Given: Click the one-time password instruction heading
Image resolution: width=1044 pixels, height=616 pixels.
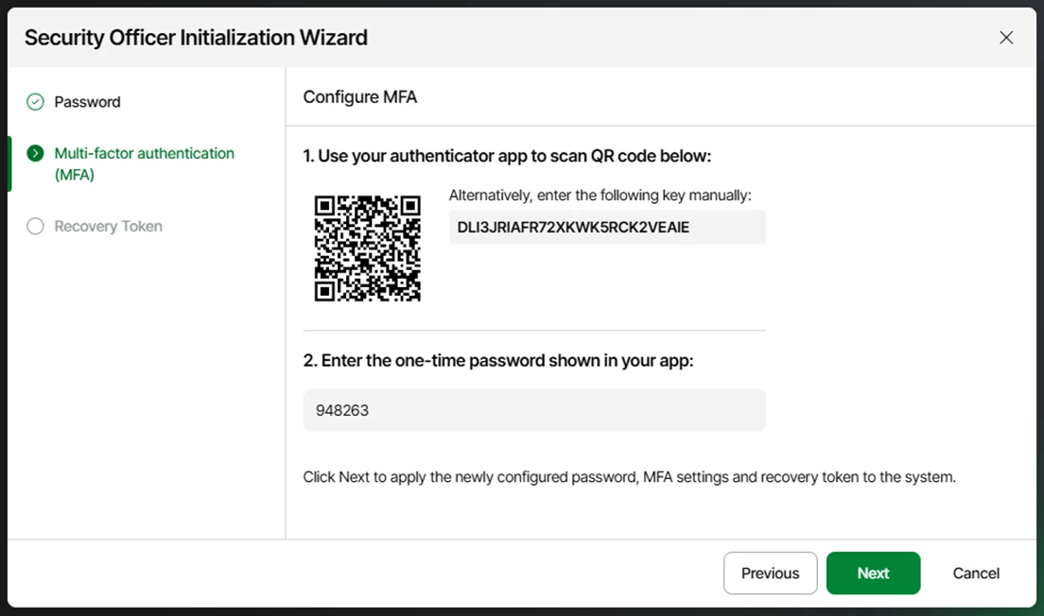Looking at the screenshot, I should [x=498, y=361].
